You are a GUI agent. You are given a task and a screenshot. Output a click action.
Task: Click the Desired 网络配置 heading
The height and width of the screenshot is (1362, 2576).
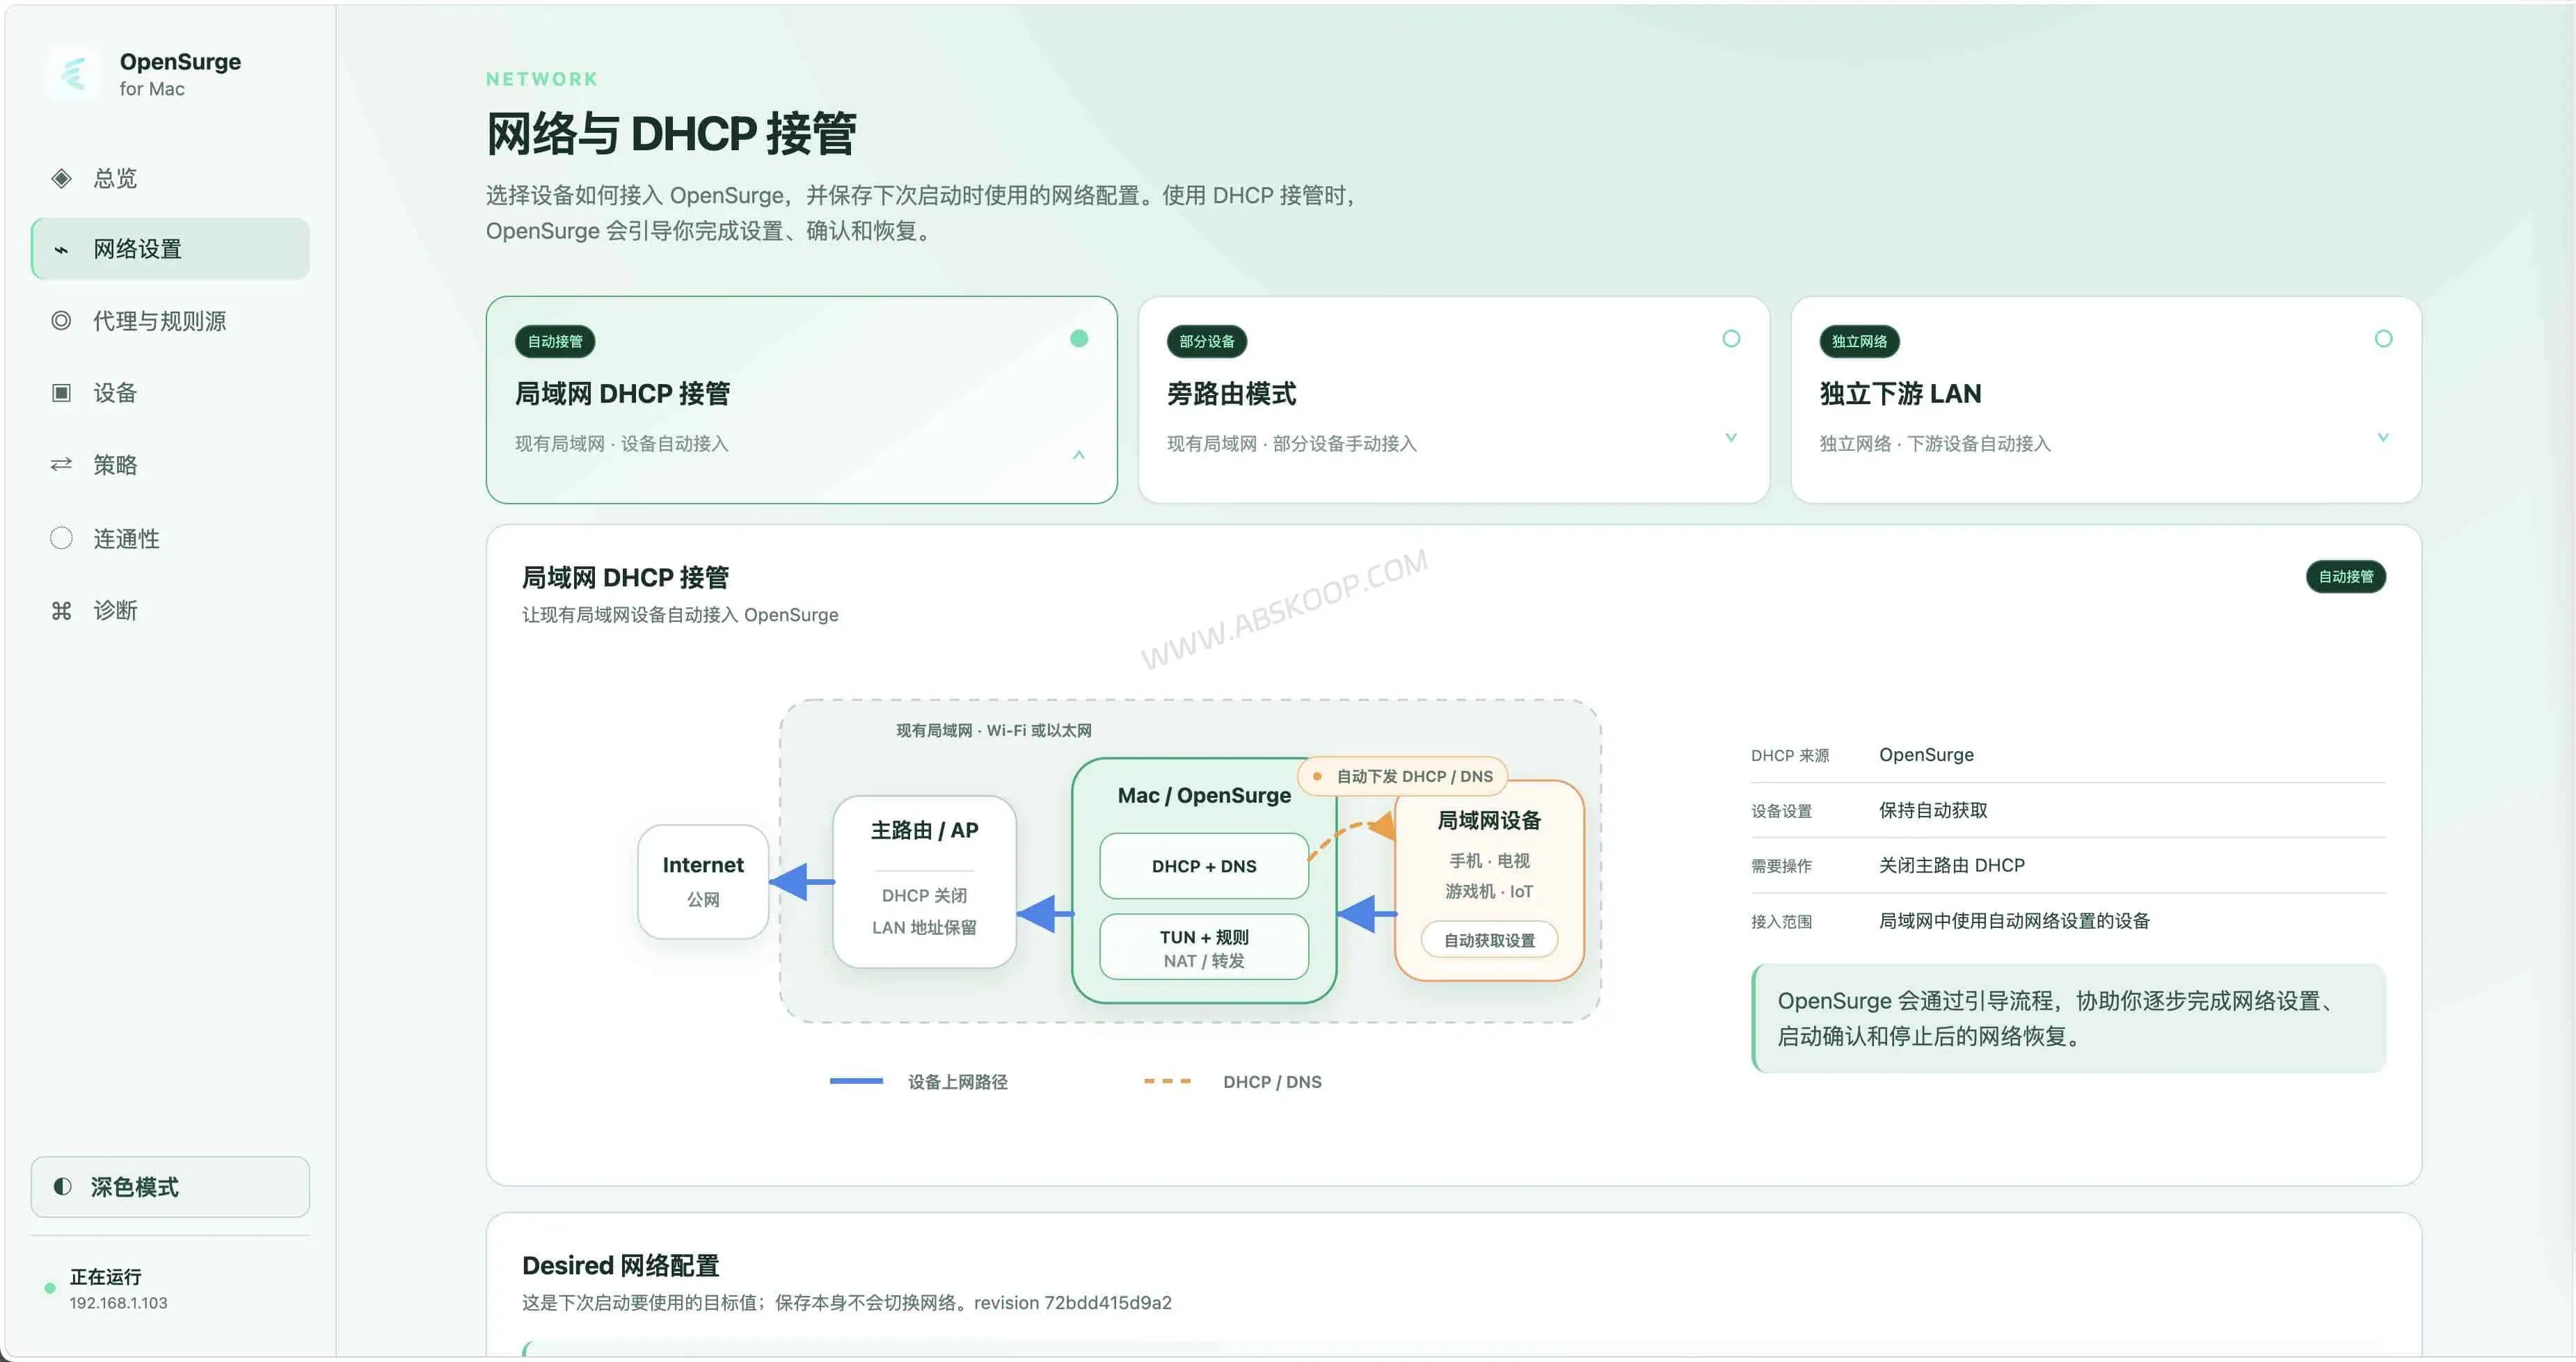pos(620,1266)
